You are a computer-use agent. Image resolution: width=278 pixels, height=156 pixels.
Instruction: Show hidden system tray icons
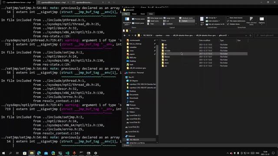point(228,153)
